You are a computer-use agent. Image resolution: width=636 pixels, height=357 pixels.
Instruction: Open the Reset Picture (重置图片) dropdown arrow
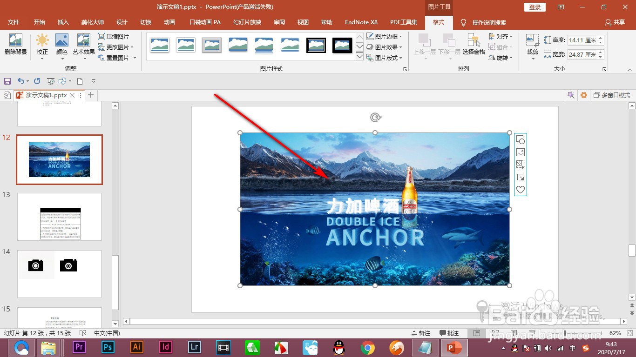click(x=135, y=58)
